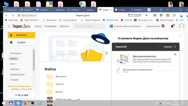Switch to the Сообщения browser tab

(43, 10)
